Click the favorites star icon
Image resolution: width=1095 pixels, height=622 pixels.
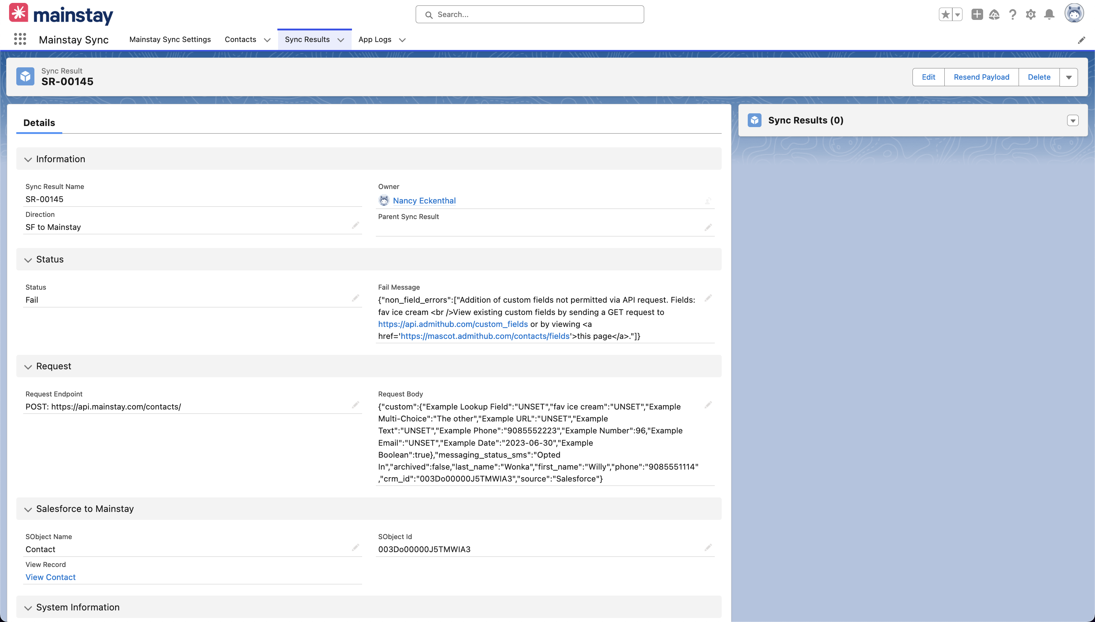click(x=945, y=14)
